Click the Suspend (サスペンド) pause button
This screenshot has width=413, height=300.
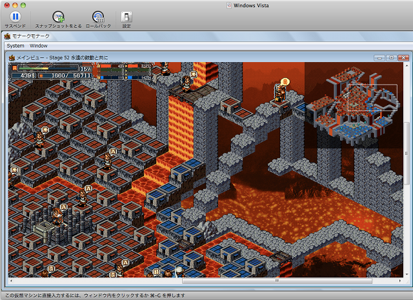(15, 16)
